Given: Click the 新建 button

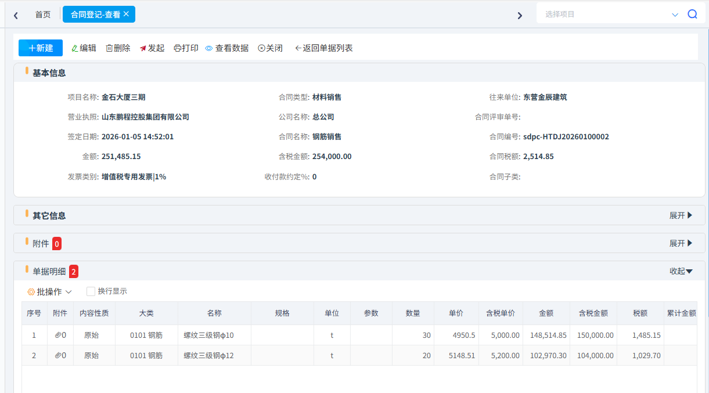Looking at the screenshot, I should tap(41, 48).
